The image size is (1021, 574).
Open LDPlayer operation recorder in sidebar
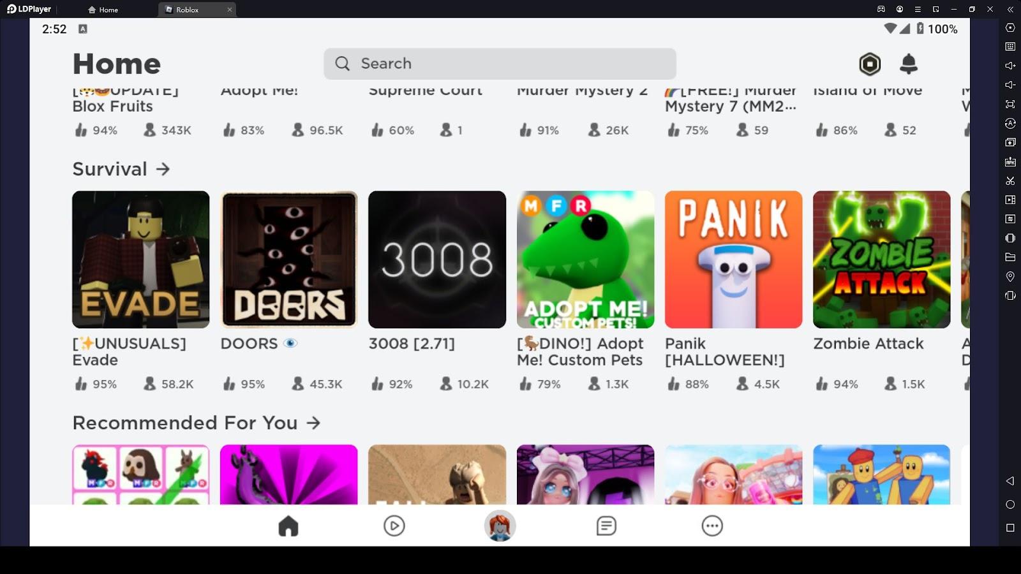click(x=1010, y=201)
